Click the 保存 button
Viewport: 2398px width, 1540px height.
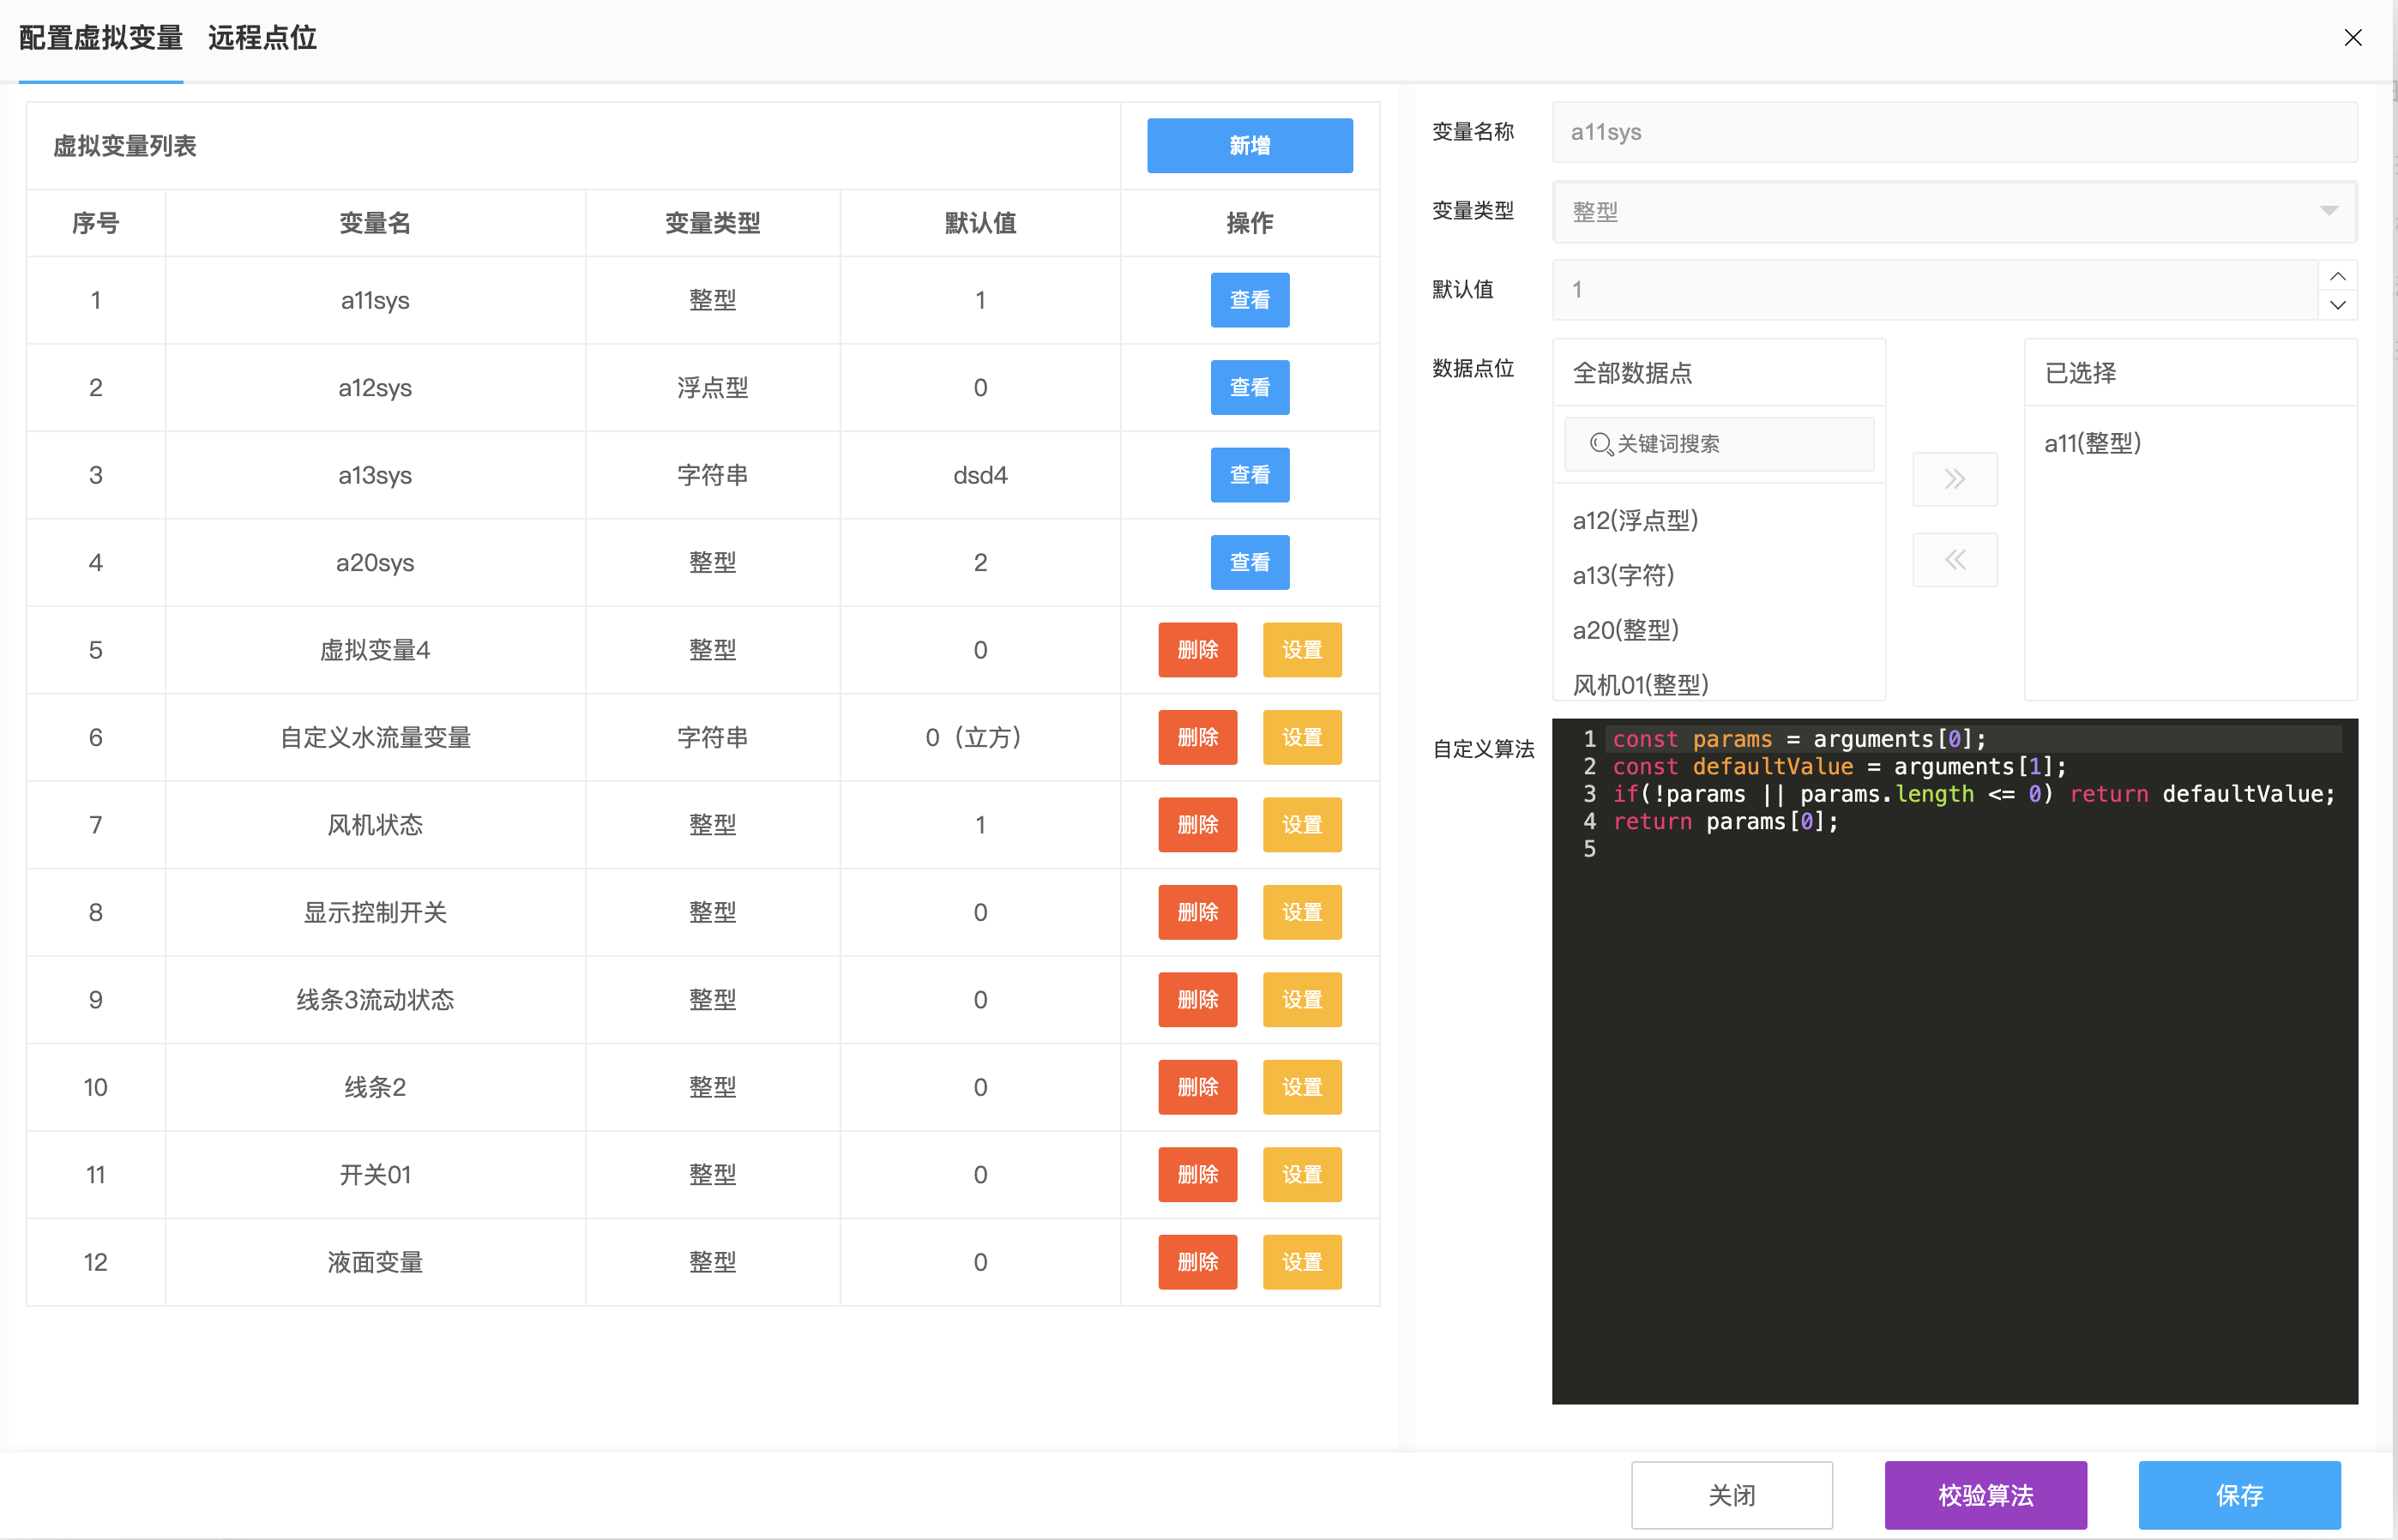2239,1495
